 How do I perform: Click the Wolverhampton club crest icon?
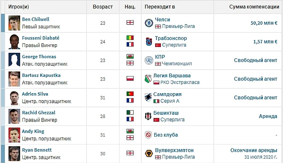point(149,153)
